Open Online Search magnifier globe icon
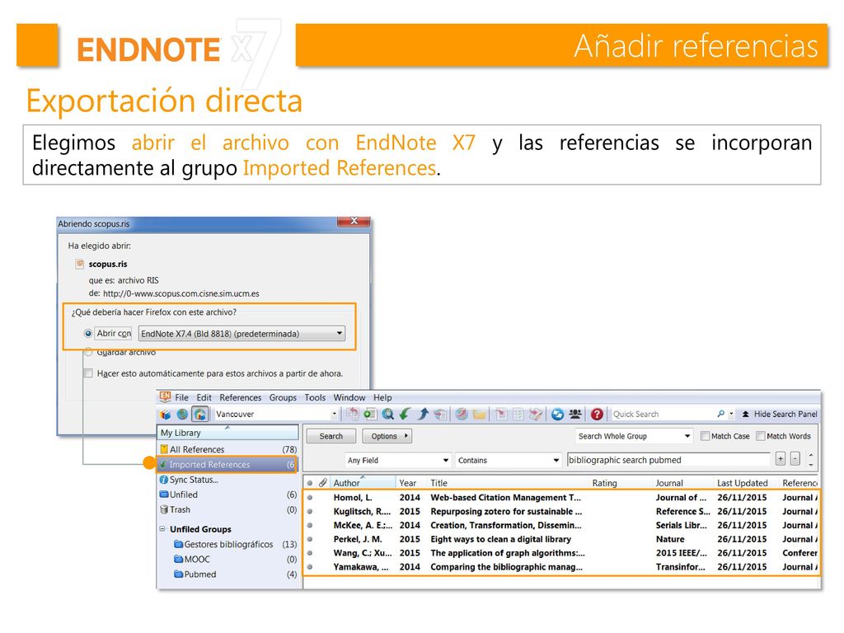The height and width of the screenshot is (633, 844). click(387, 414)
